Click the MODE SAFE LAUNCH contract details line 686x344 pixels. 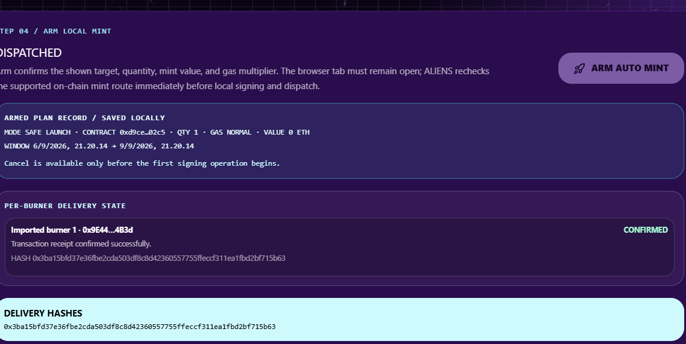(156, 132)
